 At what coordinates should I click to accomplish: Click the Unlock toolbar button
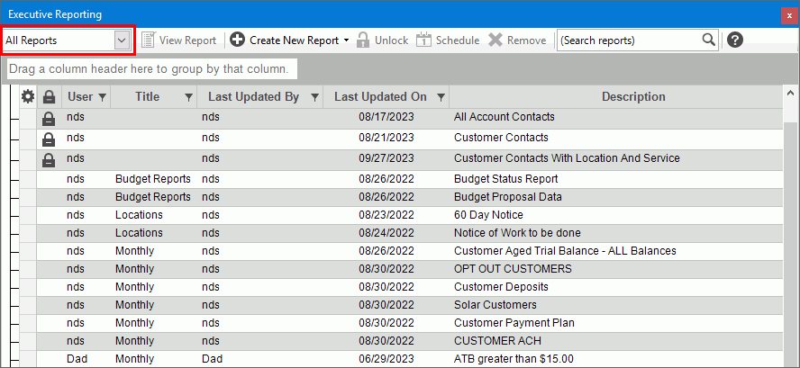(382, 40)
